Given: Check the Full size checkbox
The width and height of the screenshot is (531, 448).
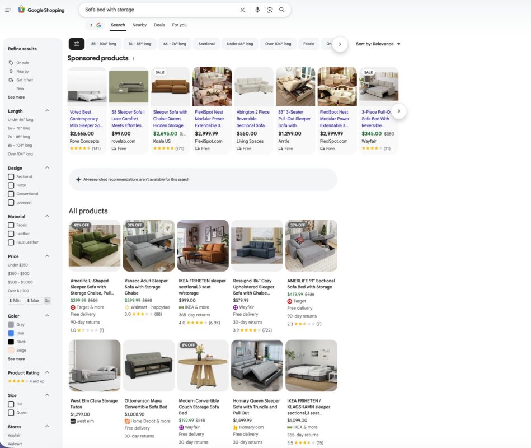Looking at the screenshot, I should click(11, 404).
